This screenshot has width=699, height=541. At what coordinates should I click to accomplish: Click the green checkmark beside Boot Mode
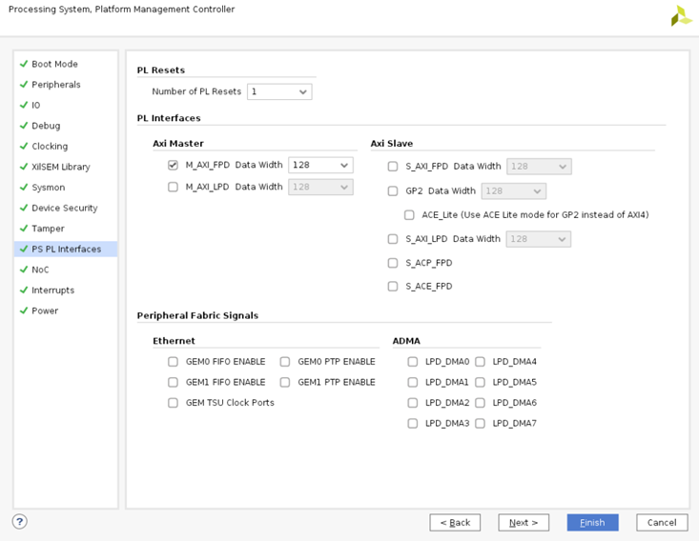(24, 64)
